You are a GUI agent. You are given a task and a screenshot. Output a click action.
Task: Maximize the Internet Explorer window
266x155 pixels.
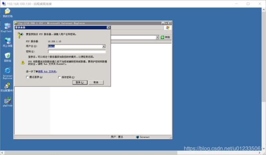[x=166, y=23]
